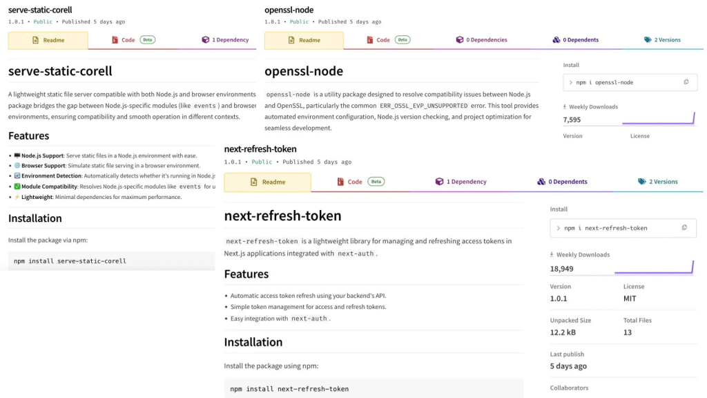The width and height of the screenshot is (707, 398).
Task: Click dependents cubes icon in openssl-node
Action: (x=556, y=39)
